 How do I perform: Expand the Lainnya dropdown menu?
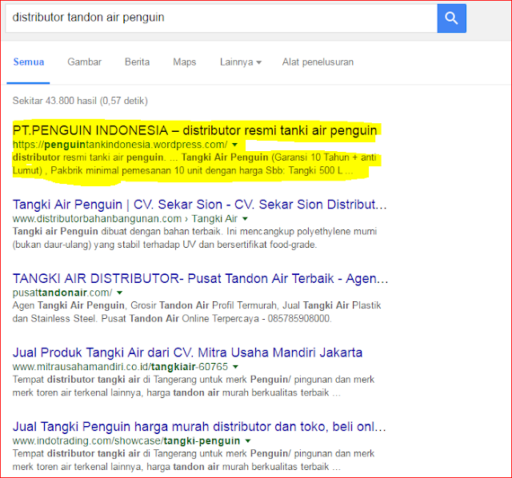point(241,62)
